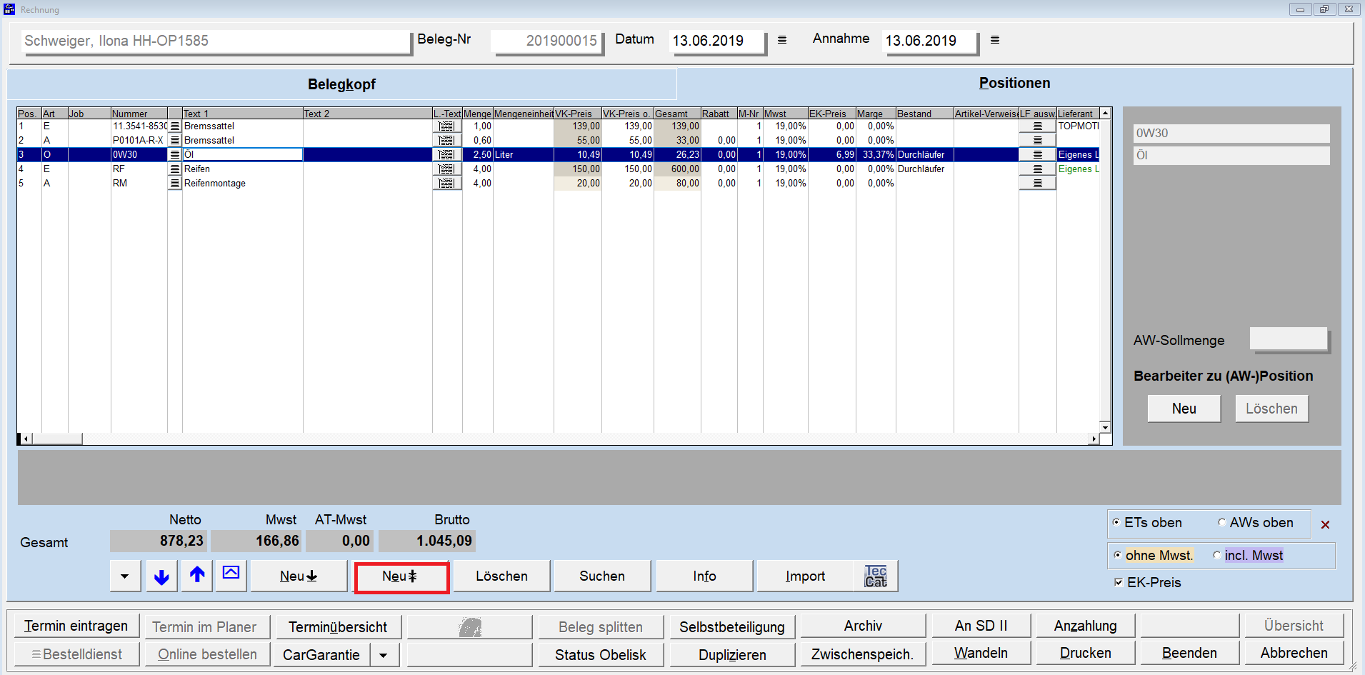This screenshot has width=1365, height=675.
Task: Click the red X next to AWs oben
Action: click(x=1325, y=524)
